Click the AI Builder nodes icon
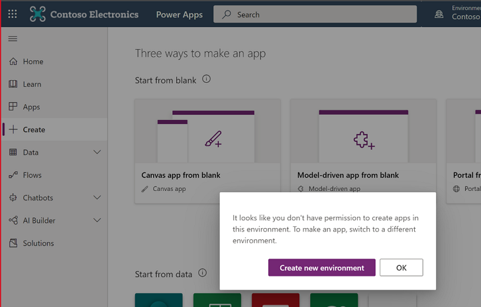The width and height of the screenshot is (481, 307). 13,220
